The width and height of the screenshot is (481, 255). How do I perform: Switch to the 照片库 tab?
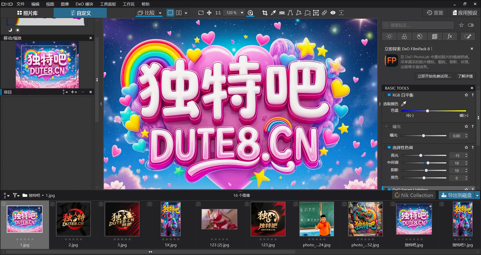[x=28, y=13]
